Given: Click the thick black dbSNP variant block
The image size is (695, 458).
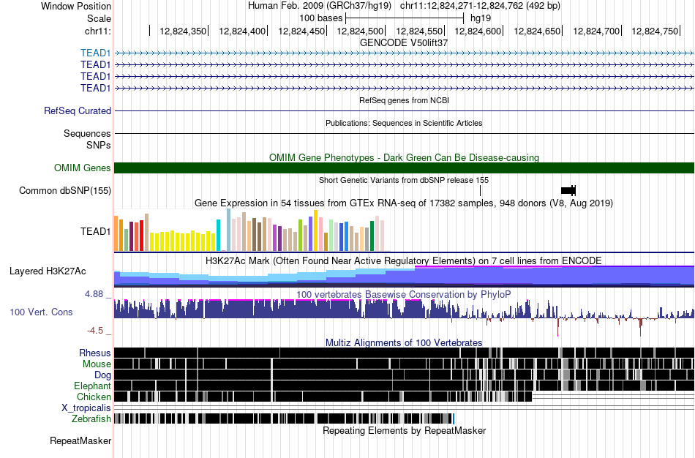Looking at the screenshot, I should coord(568,191).
